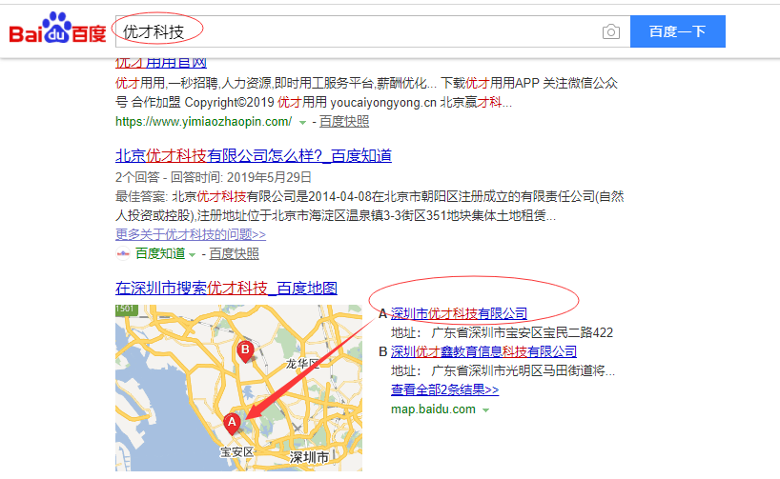Open the 优才用用官网 result title
Image resolution: width=780 pixels, height=479 pixels.
tap(161, 63)
